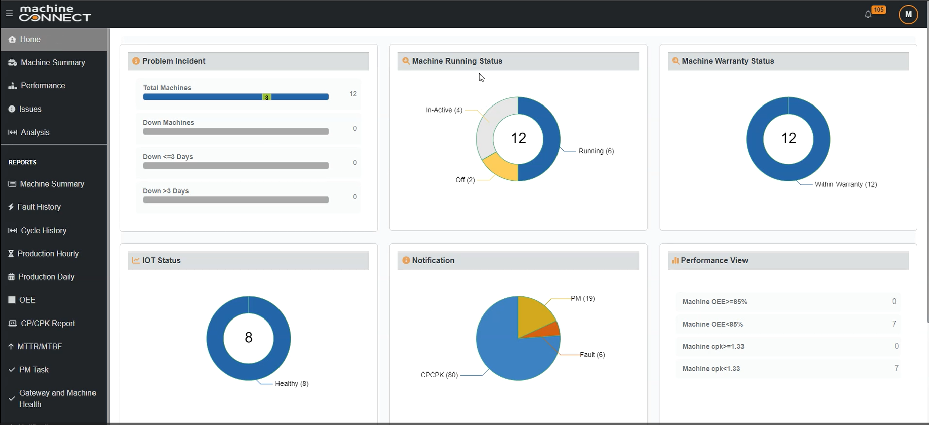Viewport: 929px width, 425px height.
Task: Open the user profile avatar M
Action: [x=908, y=14]
